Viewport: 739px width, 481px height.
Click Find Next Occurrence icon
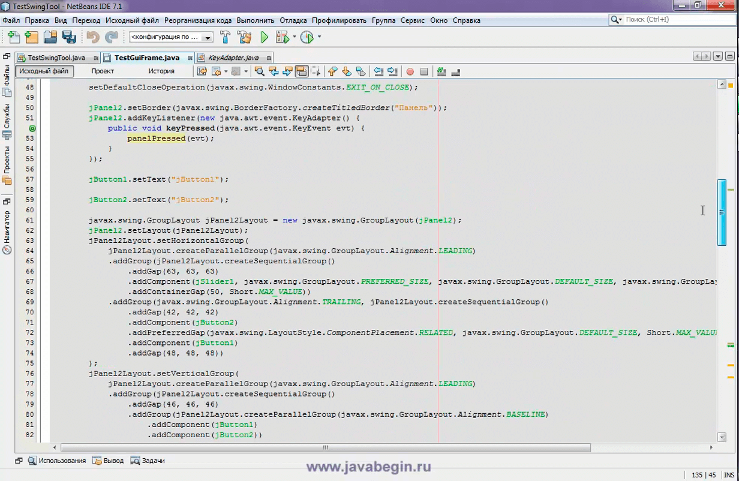(x=287, y=71)
